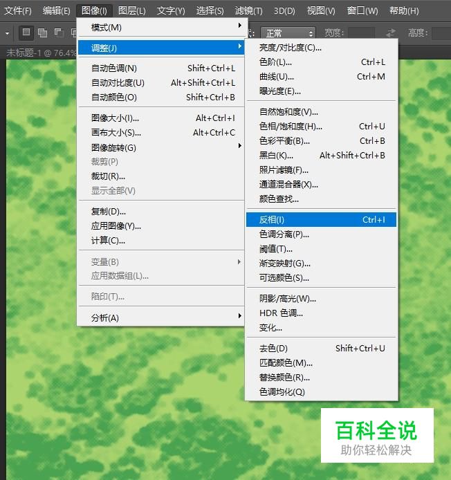Open 颜色查找...
Viewport: 451px width, 480px height.
click(321, 199)
